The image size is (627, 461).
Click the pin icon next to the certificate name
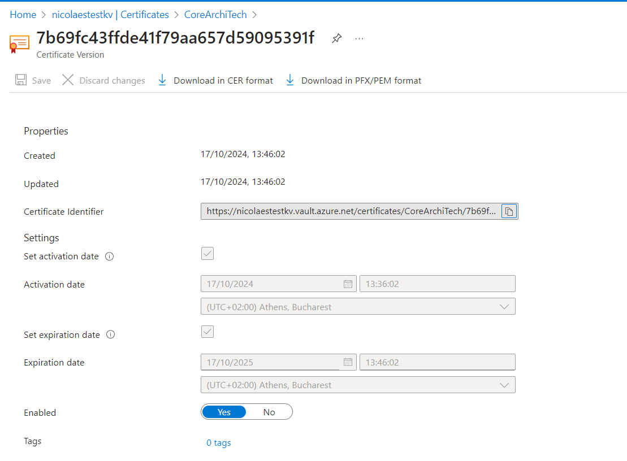click(336, 38)
